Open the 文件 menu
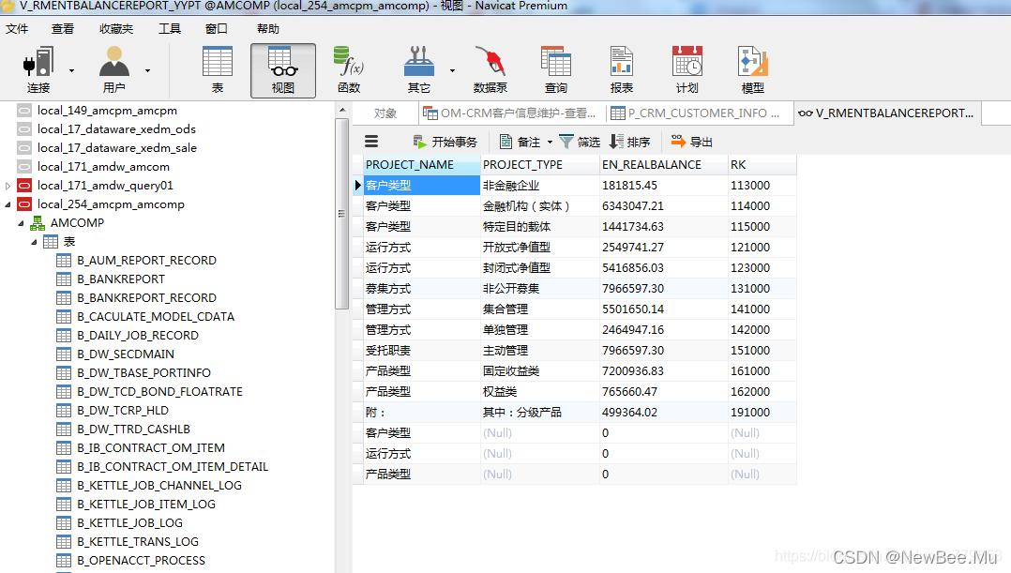The image size is (1011, 573). pyautogui.click(x=17, y=28)
